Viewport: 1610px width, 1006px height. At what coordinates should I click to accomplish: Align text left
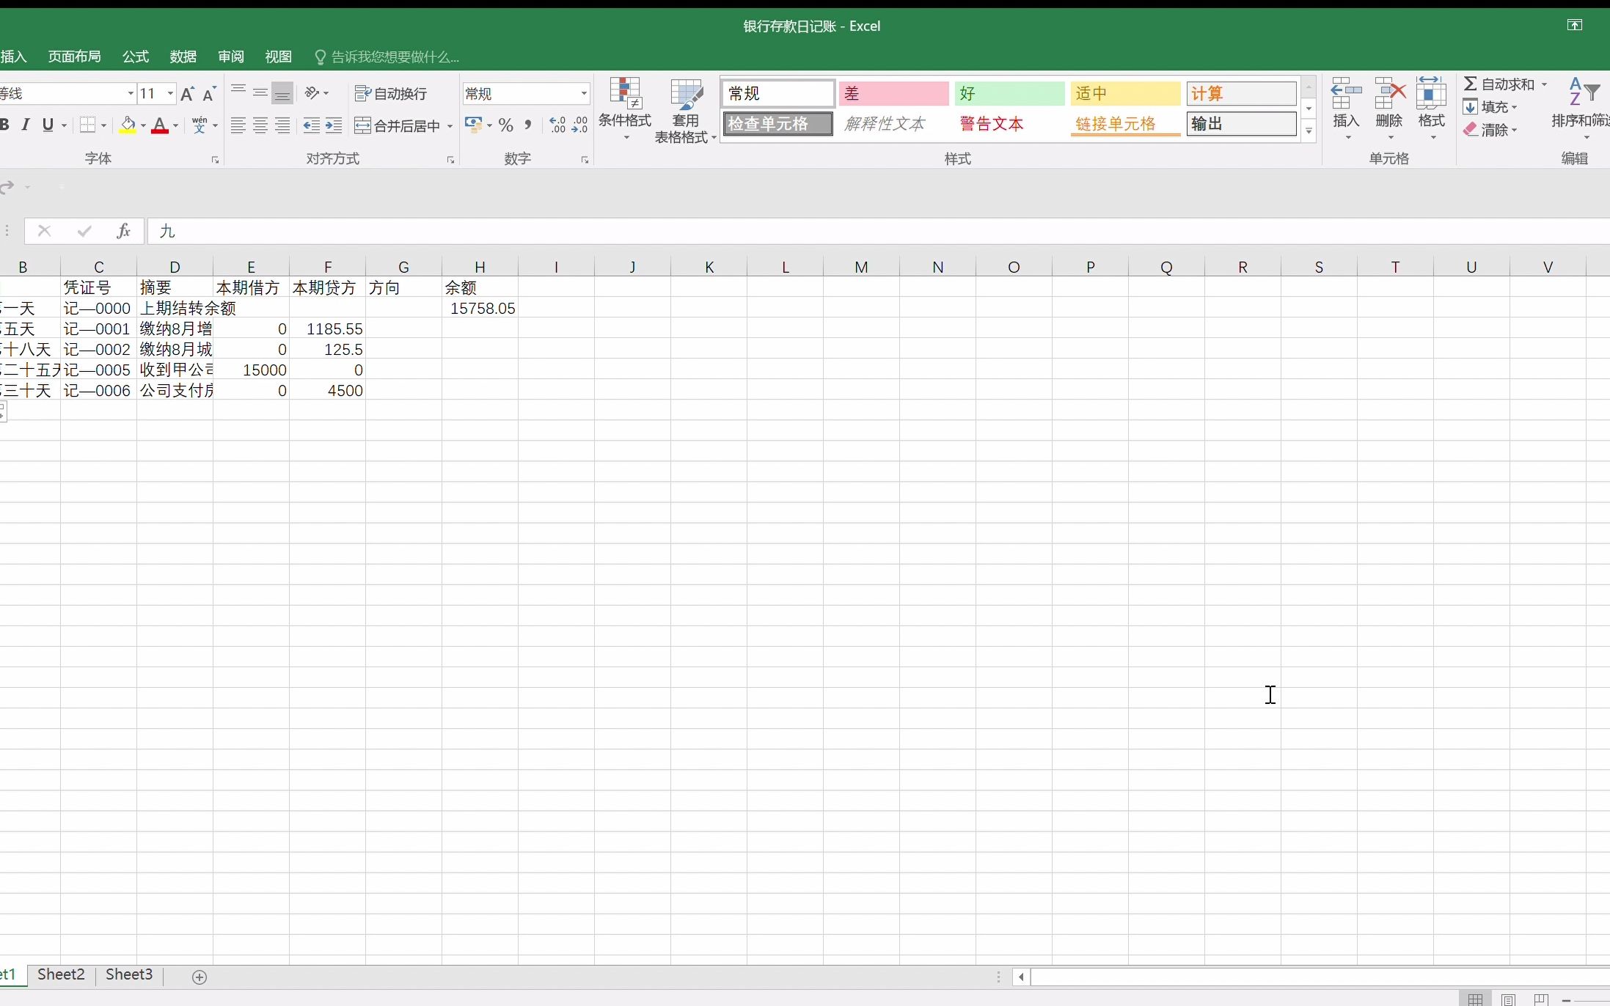(238, 125)
